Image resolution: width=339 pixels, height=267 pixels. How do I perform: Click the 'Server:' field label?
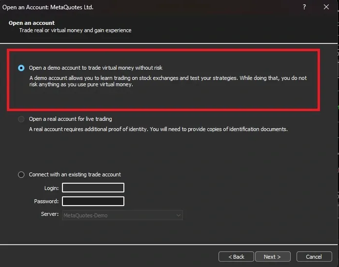(x=50, y=215)
